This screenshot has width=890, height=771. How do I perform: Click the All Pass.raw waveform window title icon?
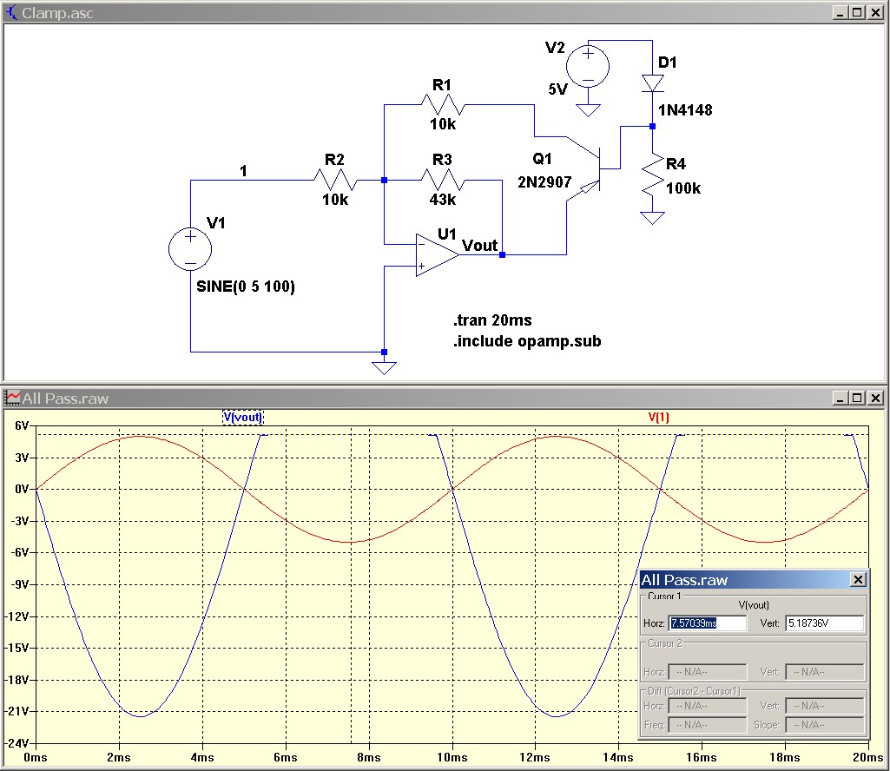[12, 398]
